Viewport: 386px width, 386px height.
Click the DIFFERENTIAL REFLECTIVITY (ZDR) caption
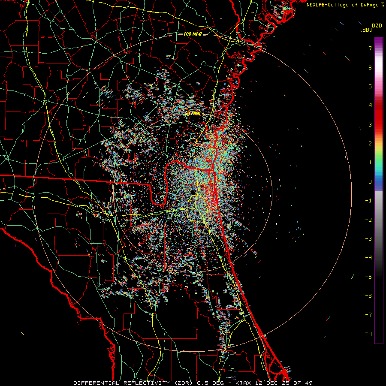(x=134, y=383)
